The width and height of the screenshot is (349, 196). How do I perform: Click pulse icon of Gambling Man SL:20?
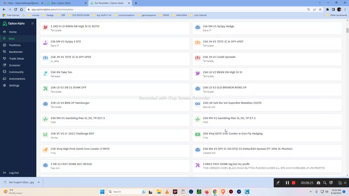[46, 119]
